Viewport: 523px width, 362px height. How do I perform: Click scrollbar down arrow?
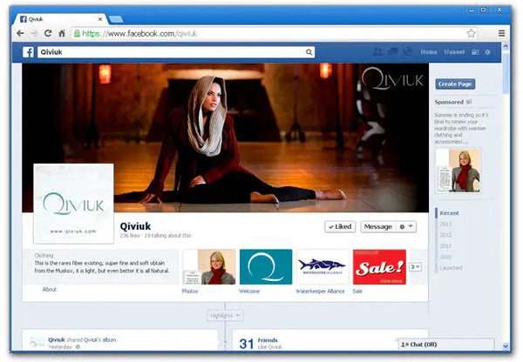click(506, 346)
